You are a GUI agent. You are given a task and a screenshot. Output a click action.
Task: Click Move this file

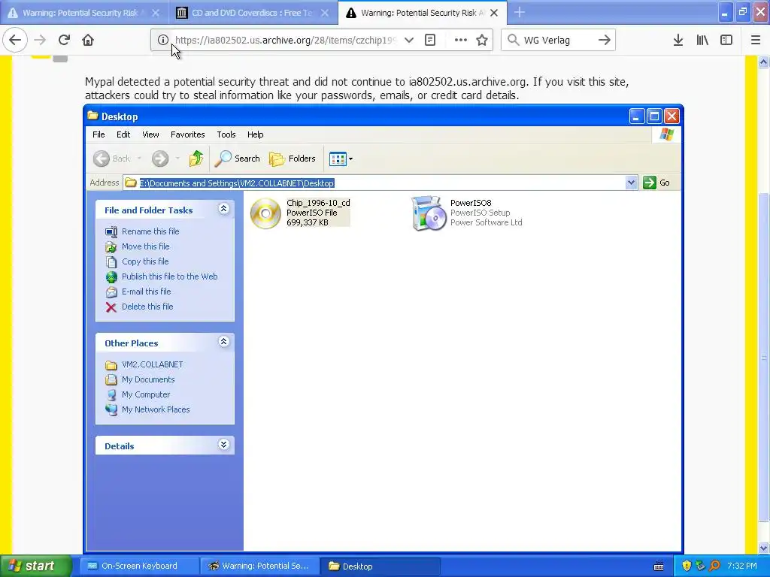(x=145, y=246)
